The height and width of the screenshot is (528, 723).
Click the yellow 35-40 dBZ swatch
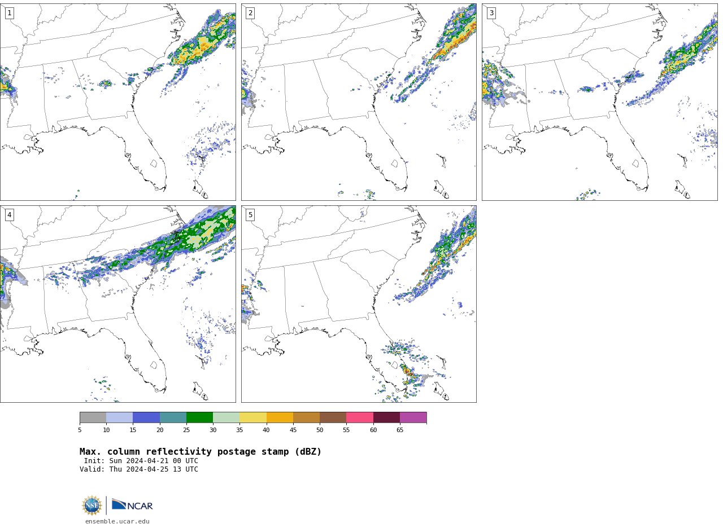[253, 417]
